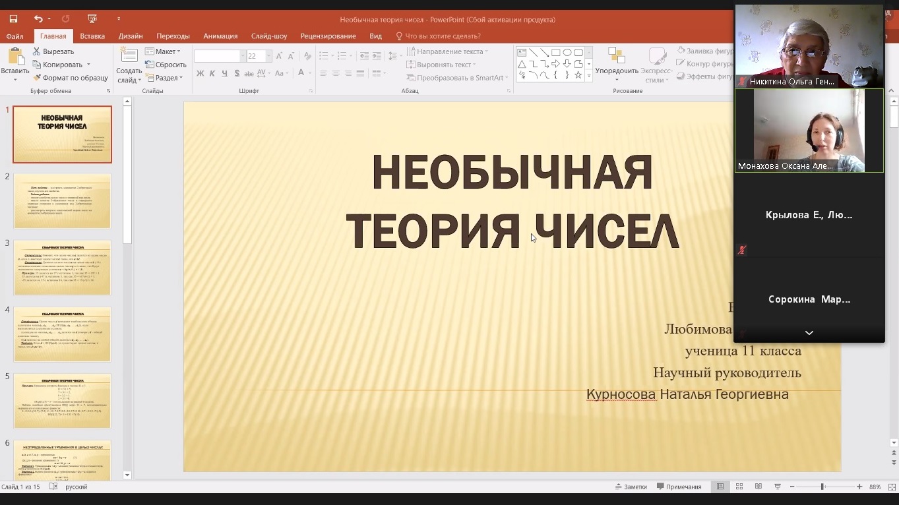Click Заметки notes button in status bar

click(631, 487)
